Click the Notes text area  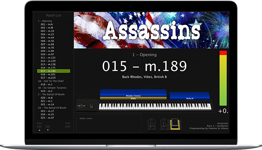(x=109, y=123)
